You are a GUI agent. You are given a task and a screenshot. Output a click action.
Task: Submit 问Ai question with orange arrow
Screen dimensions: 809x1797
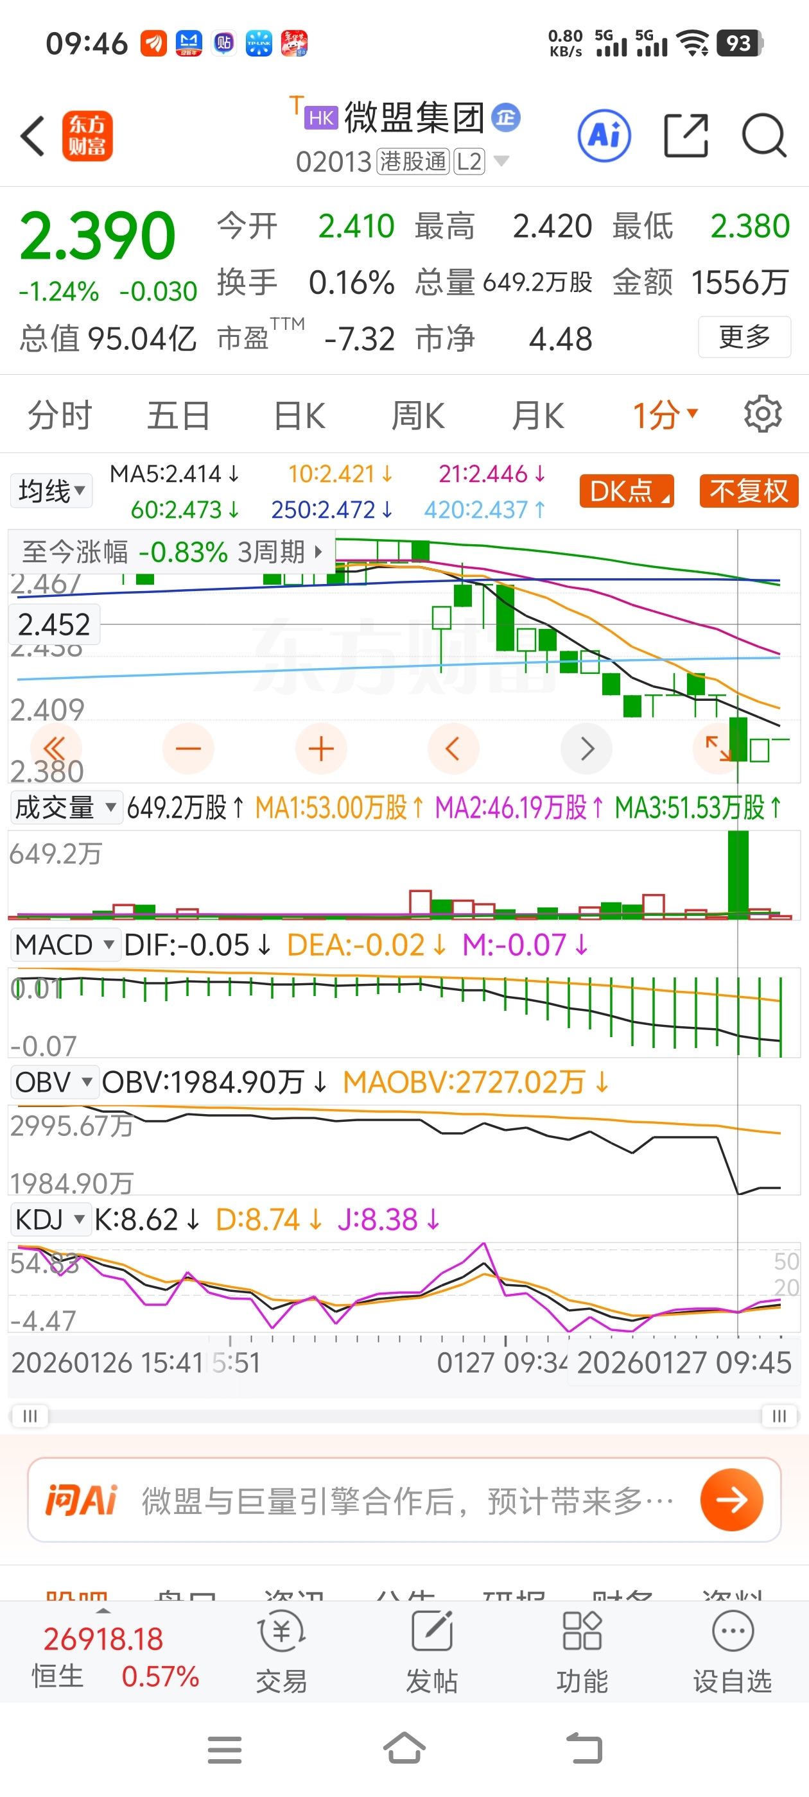pos(731,1499)
